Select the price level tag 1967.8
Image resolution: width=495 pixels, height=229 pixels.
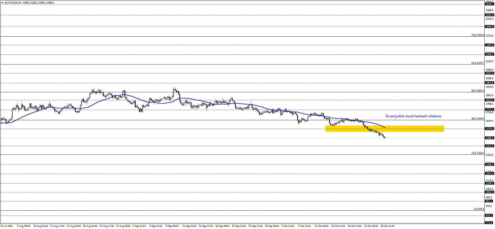490,83
